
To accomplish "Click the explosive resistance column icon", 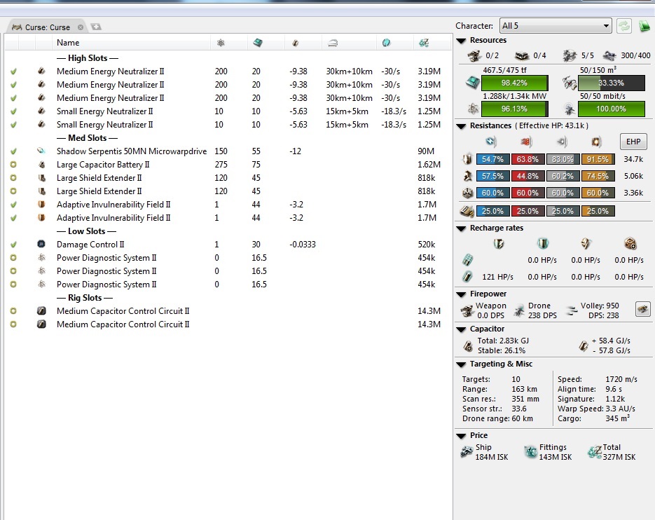I will tap(597, 142).
